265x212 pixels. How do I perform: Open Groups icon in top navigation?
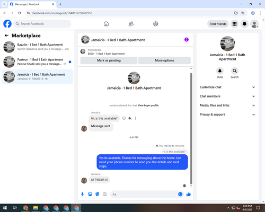click(x=156, y=24)
